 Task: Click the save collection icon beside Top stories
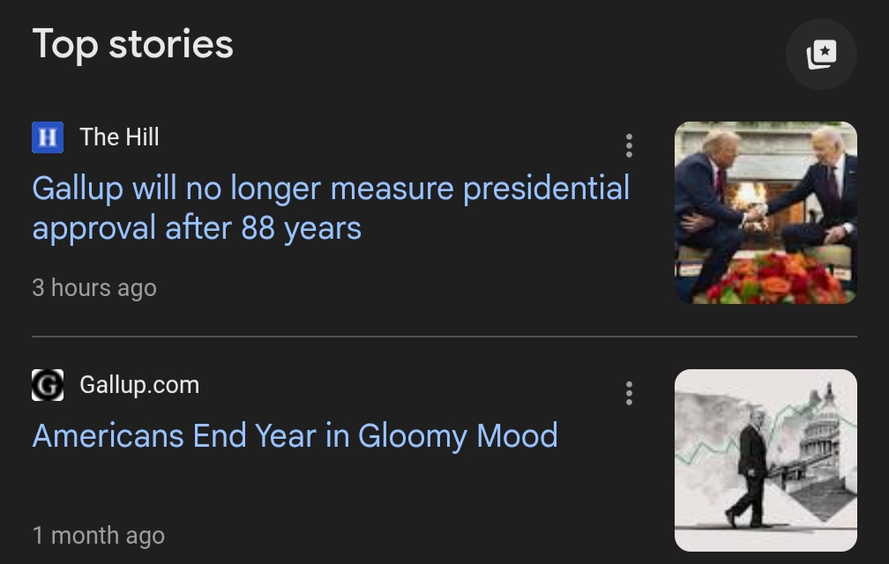pos(821,54)
